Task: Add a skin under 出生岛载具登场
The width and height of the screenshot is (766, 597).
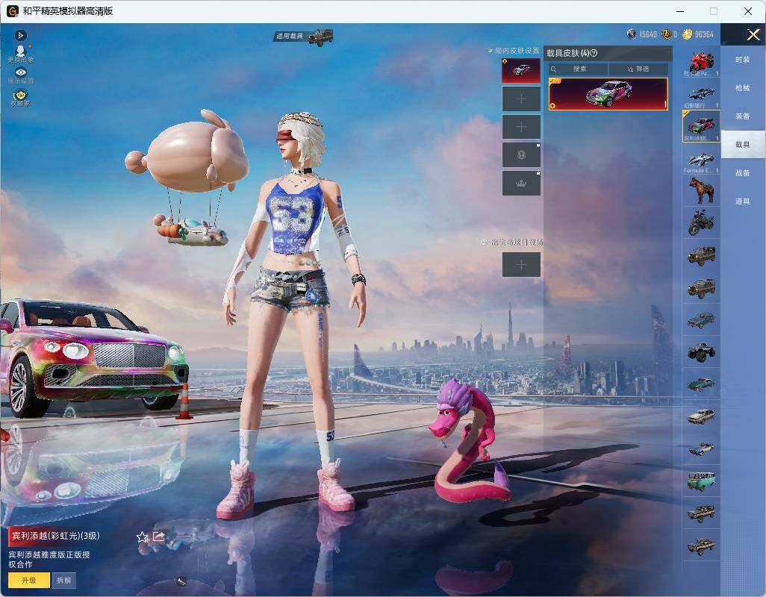Action: [x=521, y=265]
